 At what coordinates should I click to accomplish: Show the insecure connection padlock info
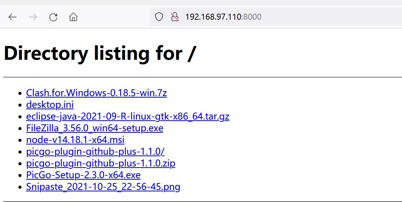(x=175, y=17)
